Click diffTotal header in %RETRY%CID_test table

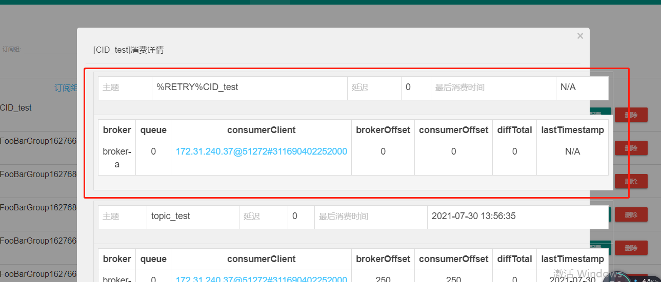pyautogui.click(x=514, y=130)
